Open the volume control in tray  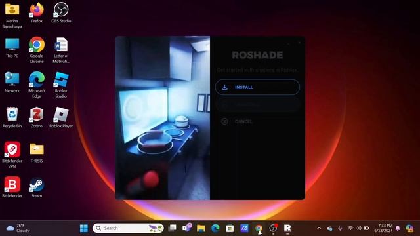[358, 228]
